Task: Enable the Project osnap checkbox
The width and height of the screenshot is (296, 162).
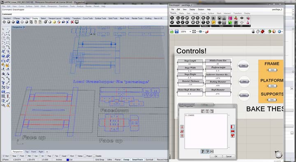Action: [85, 156]
